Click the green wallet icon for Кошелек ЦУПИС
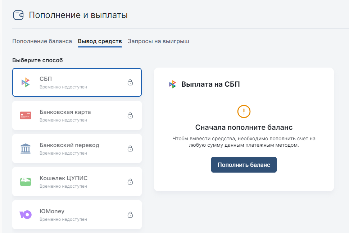This screenshot has width=349, height=233. coord(26,182)
